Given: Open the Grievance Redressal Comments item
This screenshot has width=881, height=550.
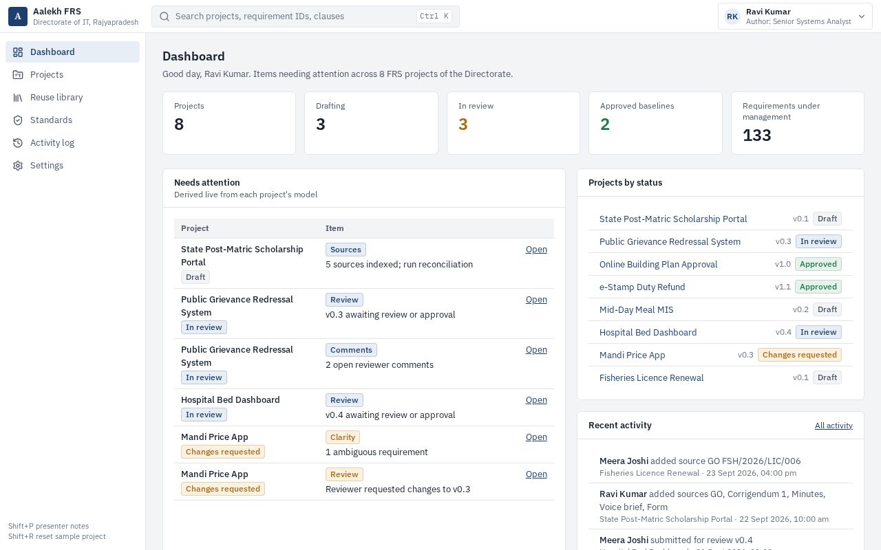Looking at the screenshot, I should [x=536, y=350].
